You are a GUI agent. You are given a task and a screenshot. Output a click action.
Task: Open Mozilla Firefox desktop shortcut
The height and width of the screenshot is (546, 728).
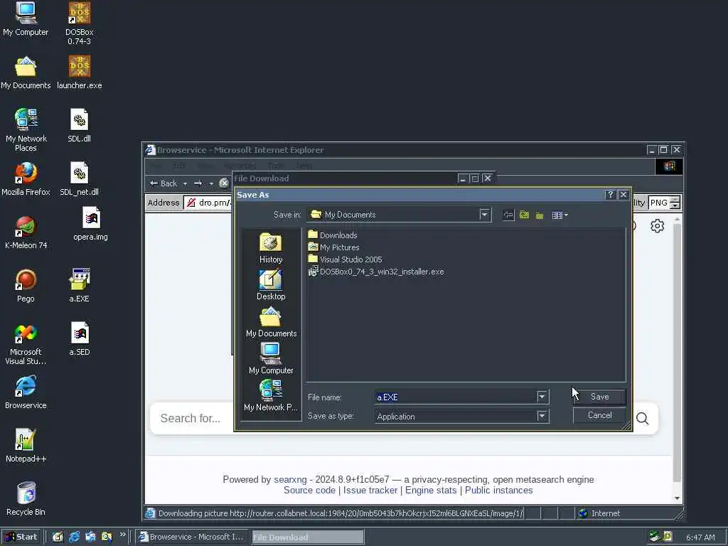[x=26, y=179]
